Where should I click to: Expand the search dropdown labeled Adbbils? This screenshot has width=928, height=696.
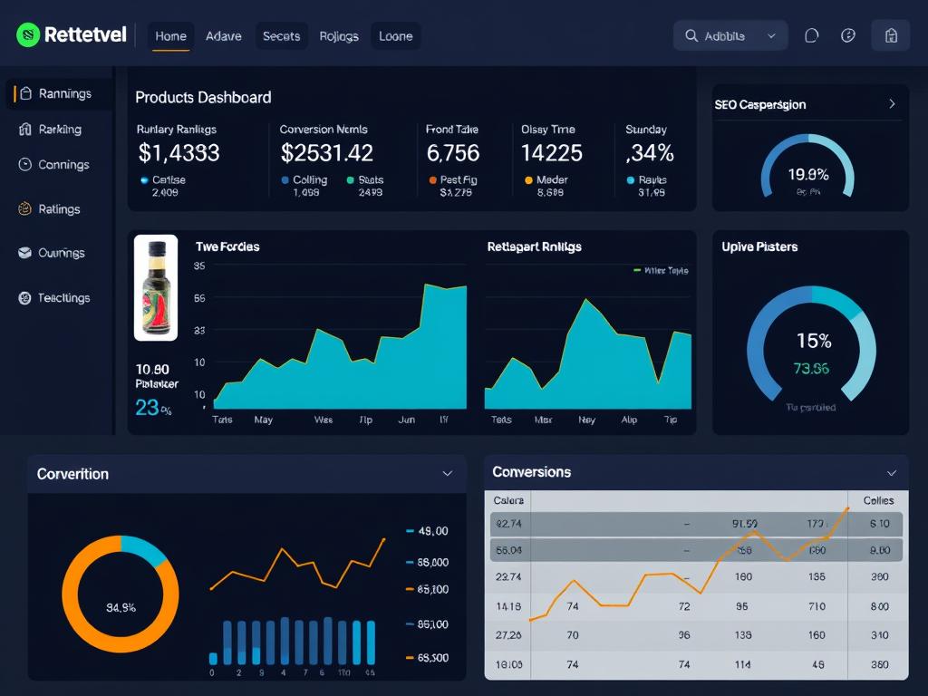773,35
